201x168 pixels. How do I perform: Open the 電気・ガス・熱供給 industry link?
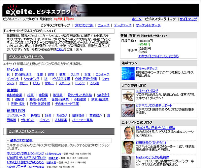coord(80,95)
